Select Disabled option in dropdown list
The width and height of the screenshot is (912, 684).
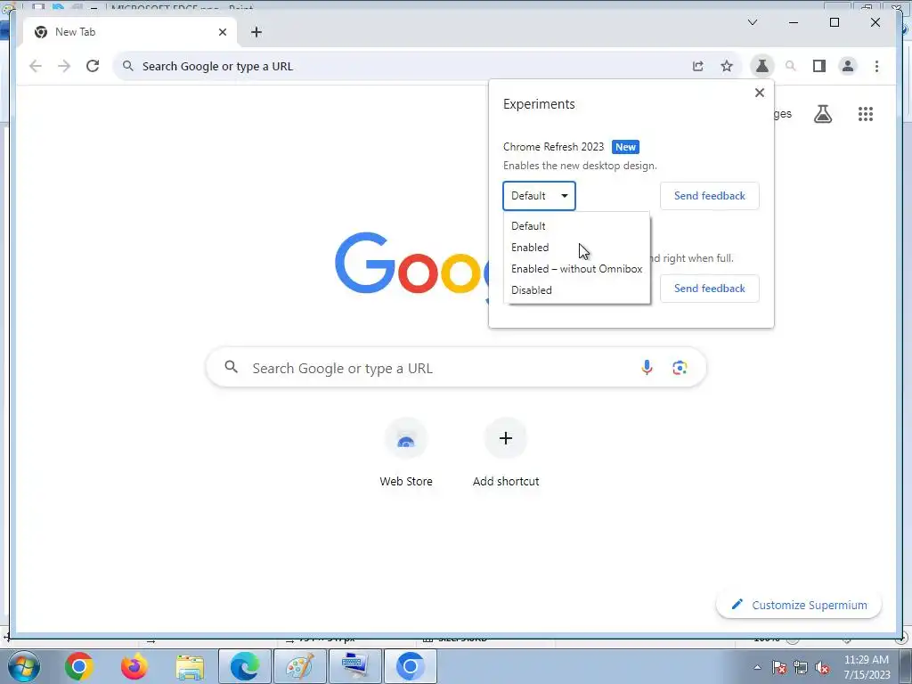tap(576, 289)
